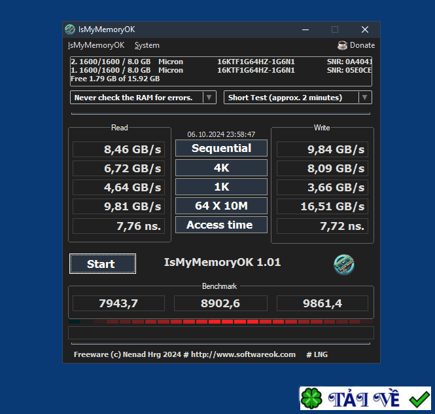Screen dimensions: 435x414
Task: Select the sequential write value 9,84 GB/s
Action: [x=322, y=149]
